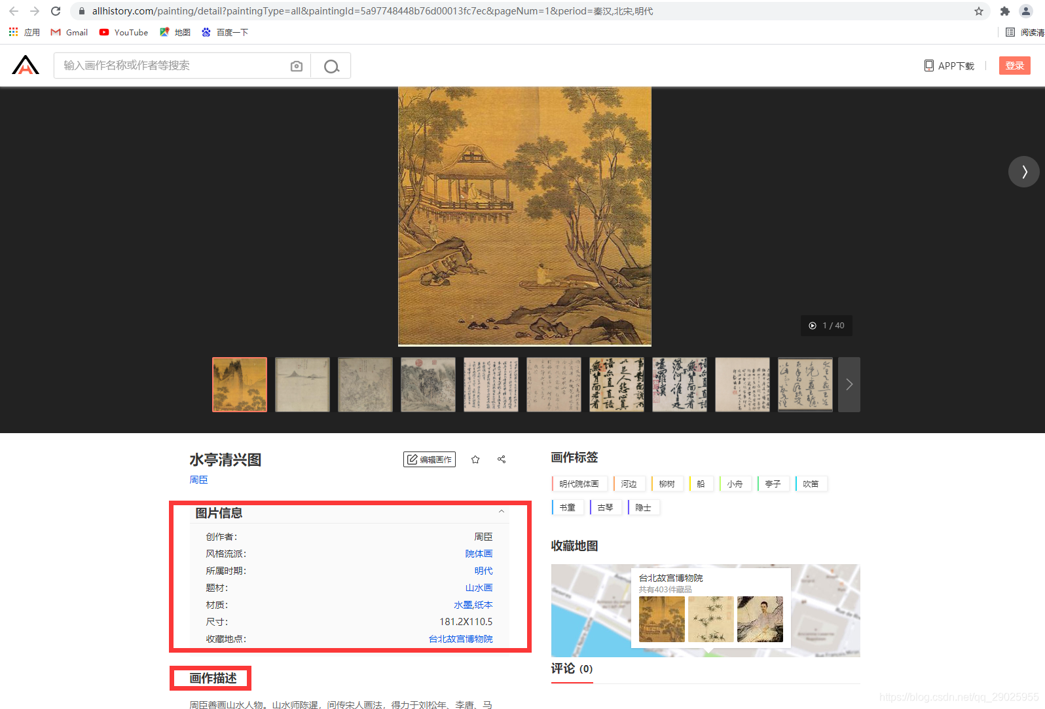
Task: Click the share icon beside the title
Action: tap(502, 459)
